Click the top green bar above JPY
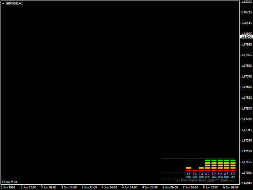The width and height of the screenshot is (253, 190). click(x=233, y=160)
